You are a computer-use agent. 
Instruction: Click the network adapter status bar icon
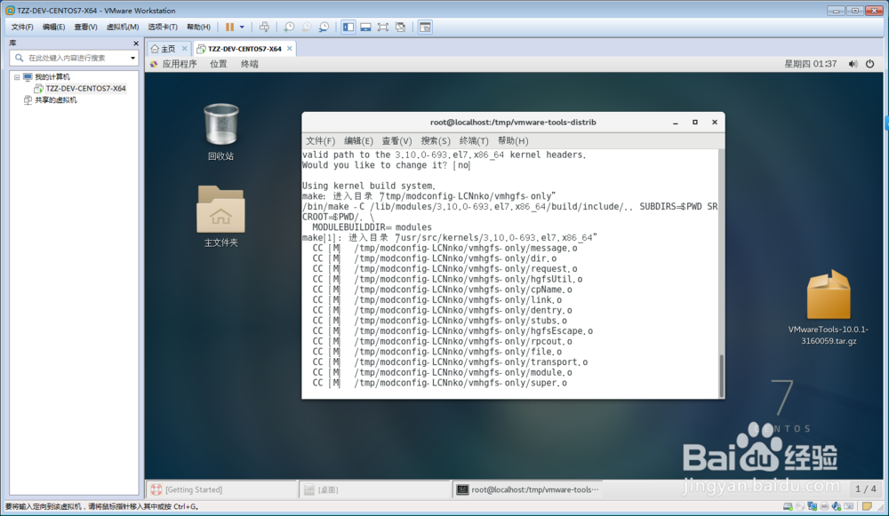click(812, 506)
